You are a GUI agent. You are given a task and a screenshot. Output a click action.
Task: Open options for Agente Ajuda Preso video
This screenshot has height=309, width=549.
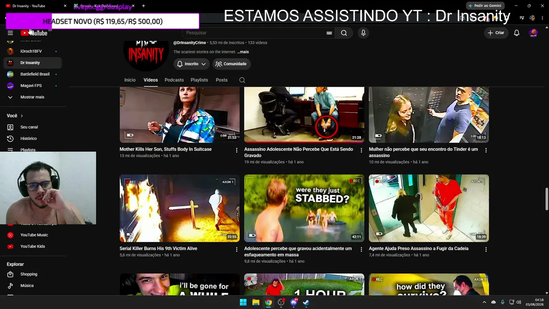tap(486, 249)
